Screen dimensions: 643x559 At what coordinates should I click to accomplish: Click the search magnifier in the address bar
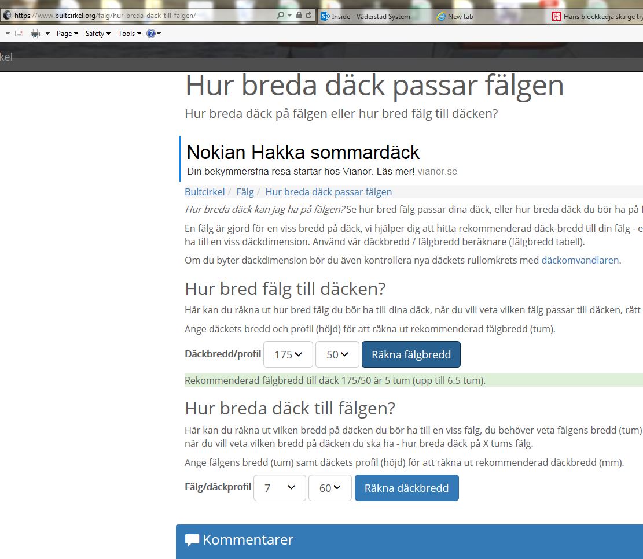pos(281,14)
